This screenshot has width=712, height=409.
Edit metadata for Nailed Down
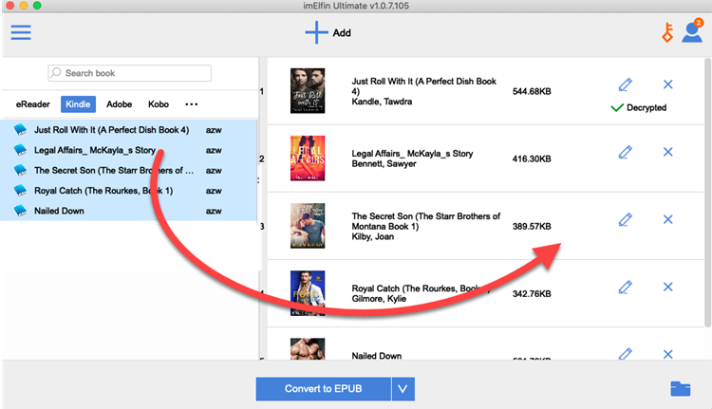click(x=626, y=354)
